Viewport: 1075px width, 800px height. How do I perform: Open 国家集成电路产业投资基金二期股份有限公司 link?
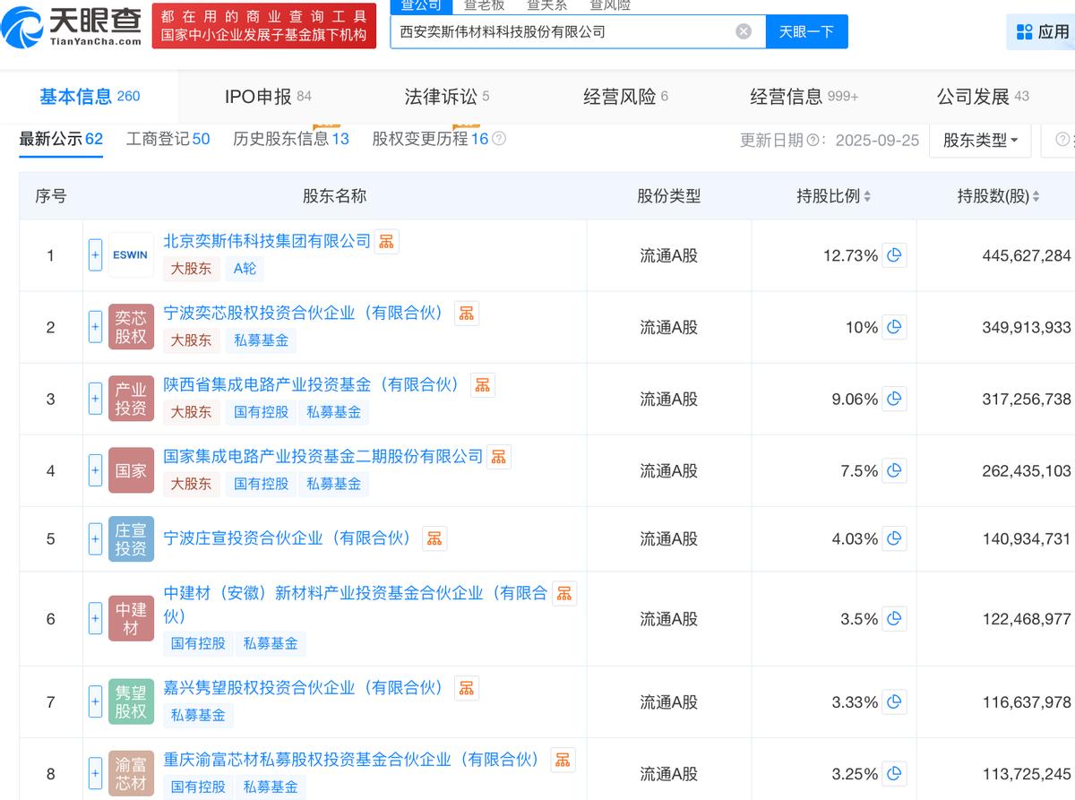[323, 456]
